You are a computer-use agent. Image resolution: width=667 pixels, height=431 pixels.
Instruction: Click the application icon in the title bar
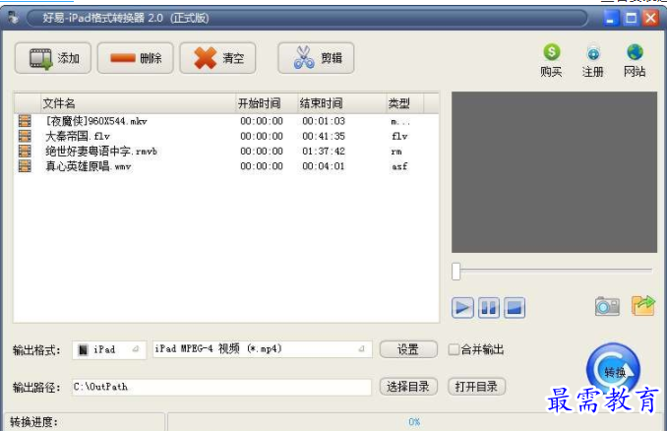14,18
